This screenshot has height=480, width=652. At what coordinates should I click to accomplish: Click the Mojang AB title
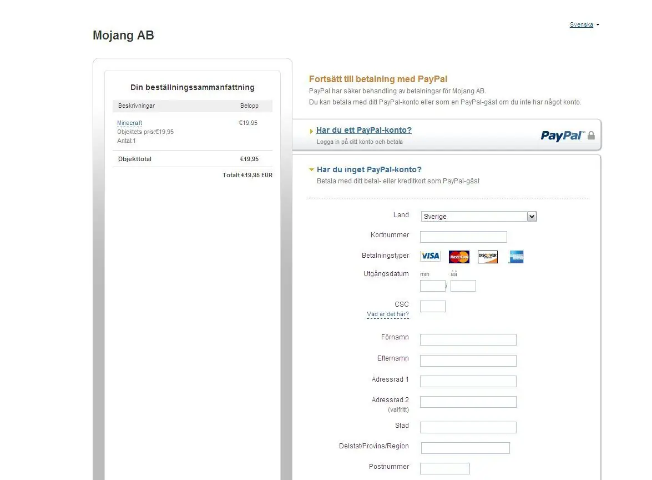pos(123,36)
